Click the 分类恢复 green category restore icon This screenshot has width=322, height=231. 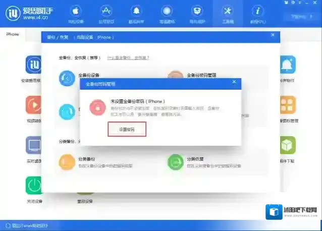click(175, 162)
